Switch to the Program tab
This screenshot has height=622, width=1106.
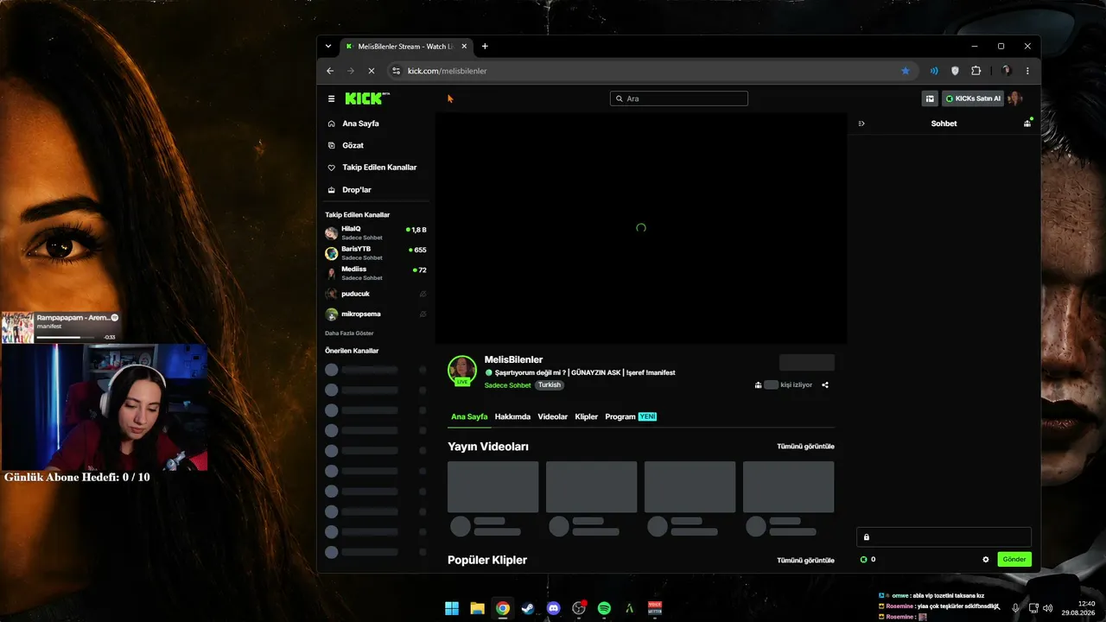click(x=631, y=416)
